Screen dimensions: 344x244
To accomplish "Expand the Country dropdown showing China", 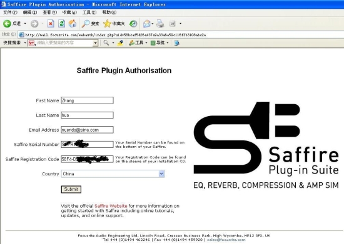I will coord(161,173).
